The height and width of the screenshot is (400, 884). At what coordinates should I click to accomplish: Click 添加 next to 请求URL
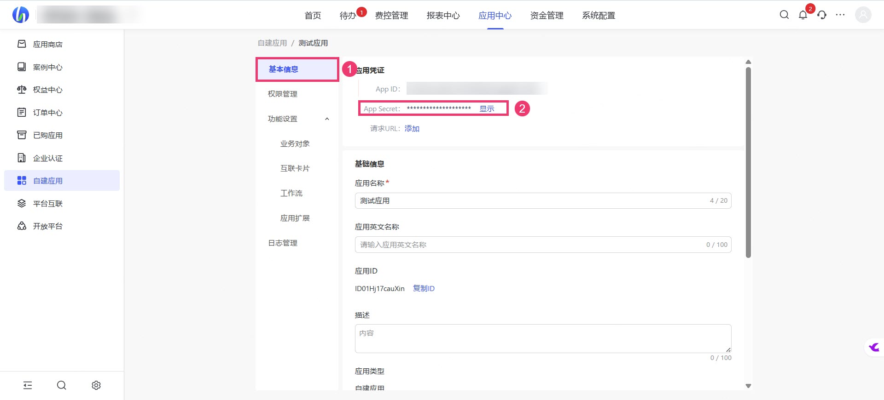pos(412,129)
